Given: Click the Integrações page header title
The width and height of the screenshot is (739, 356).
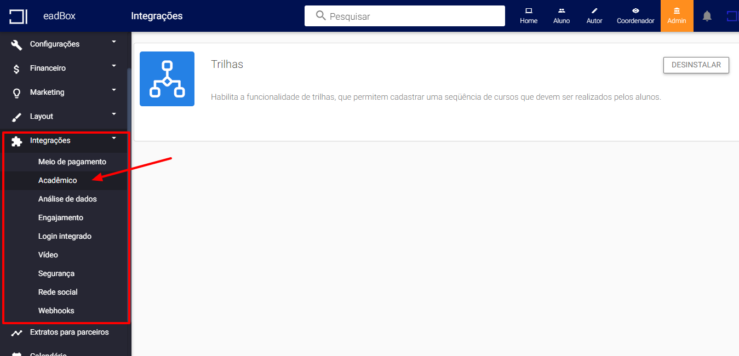Looking at the screenshot, I should 157,16.
